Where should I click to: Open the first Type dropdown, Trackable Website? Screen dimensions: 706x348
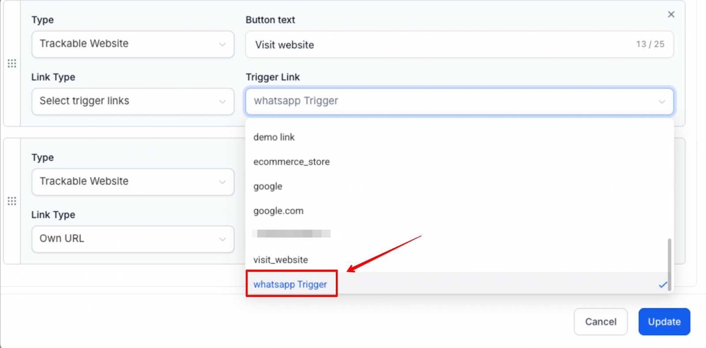(x=132, y=44)
